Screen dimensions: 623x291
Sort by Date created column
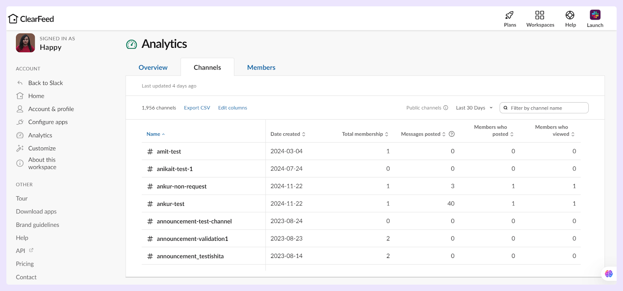(x=288, y=134)
